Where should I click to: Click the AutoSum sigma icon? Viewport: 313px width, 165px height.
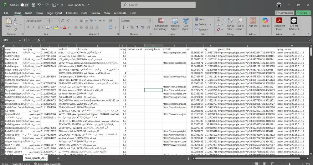[x=218, y=19]
